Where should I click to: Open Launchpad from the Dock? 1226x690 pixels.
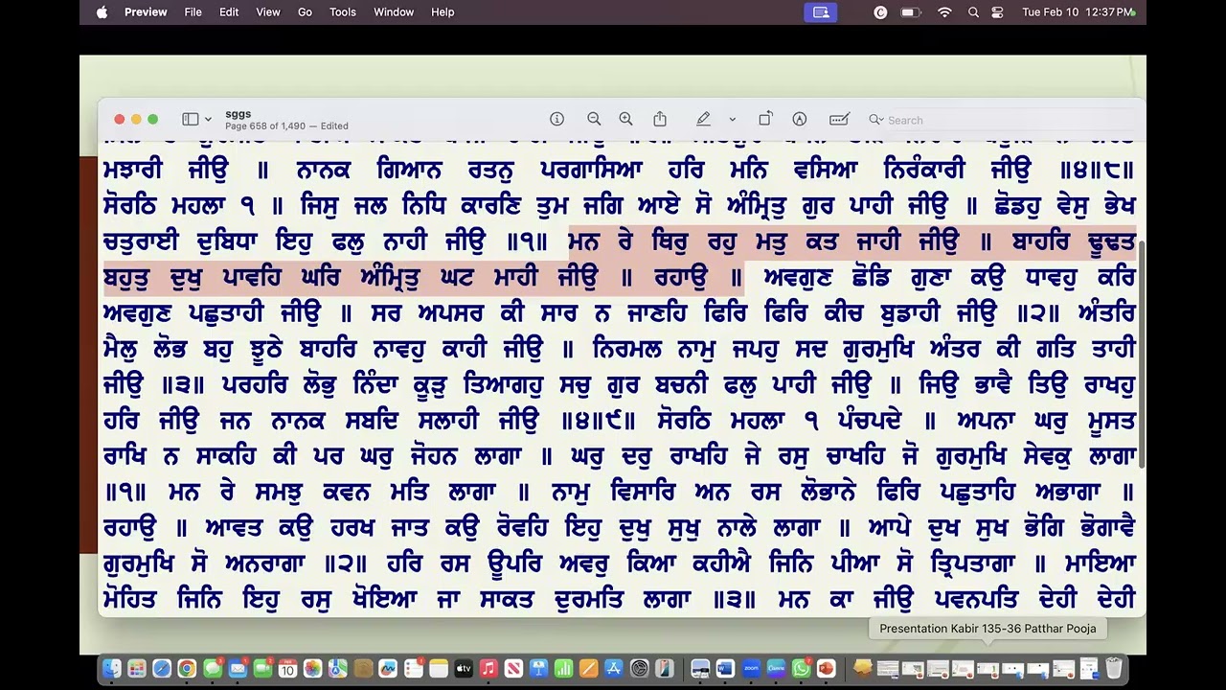pyautogui.click(x=138, y=668)
